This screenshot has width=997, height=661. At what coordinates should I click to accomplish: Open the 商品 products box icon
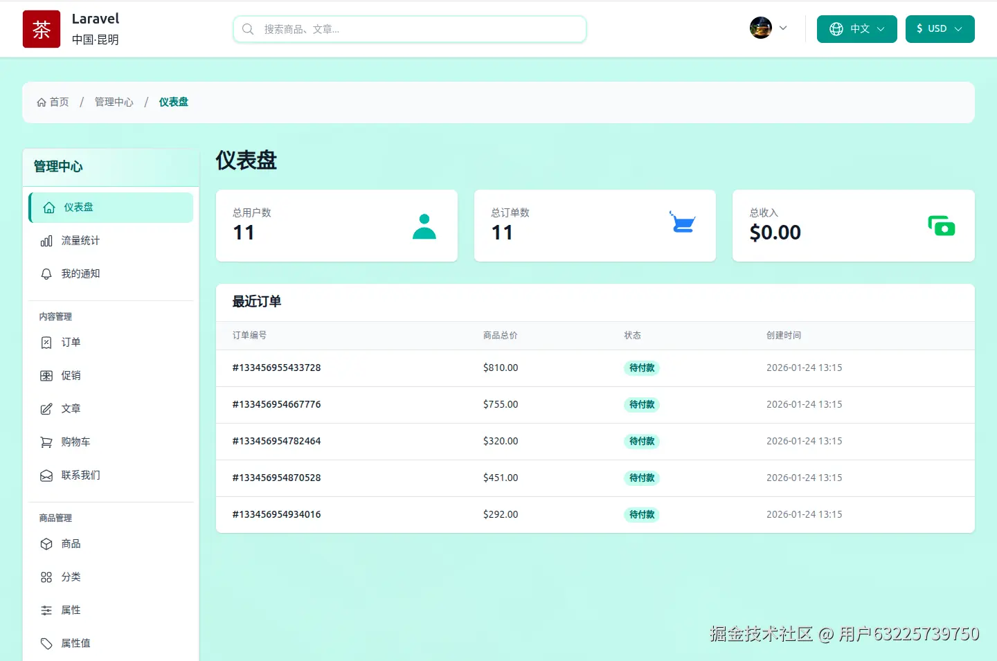tap(46, 543)
